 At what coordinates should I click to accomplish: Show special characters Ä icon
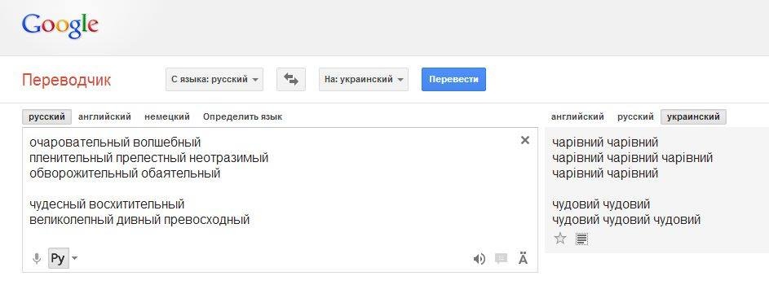pyautogui.click(x=523, y=258)
